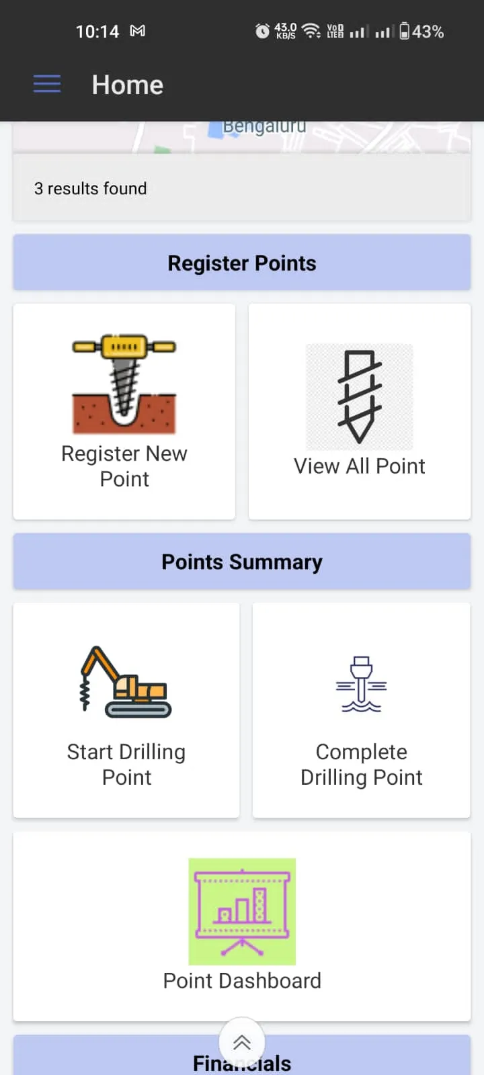Tap the Gmail notification icon in status bar

point(138,31)
